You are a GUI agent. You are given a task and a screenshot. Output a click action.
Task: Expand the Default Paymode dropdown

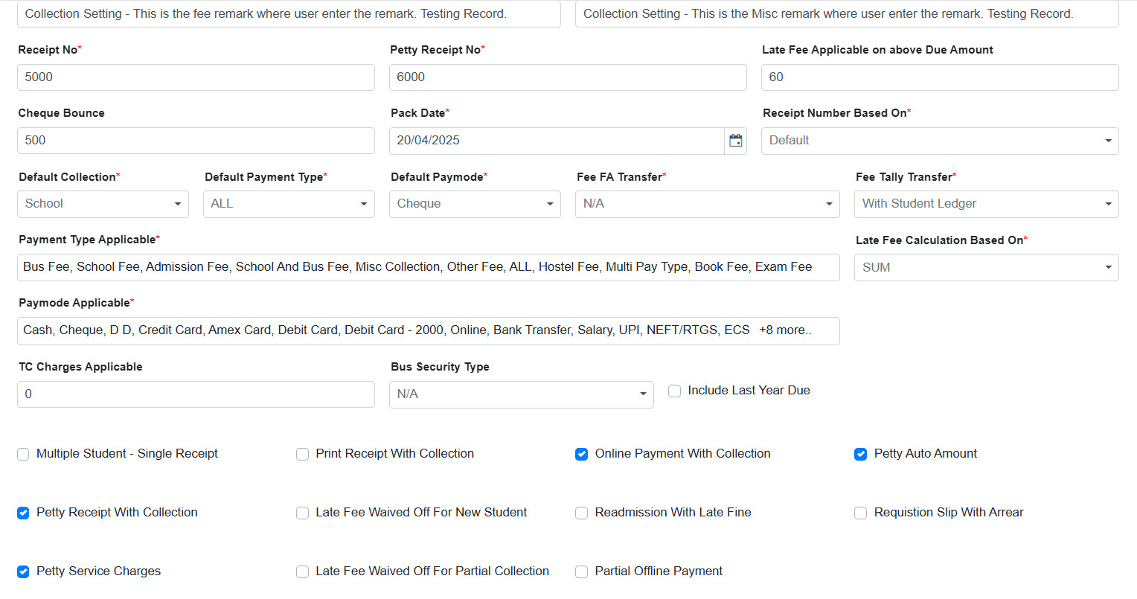[x=475, y=204]
